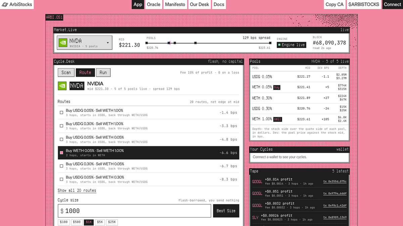This screenshot has width=403, height=226.
Task: Click the ARBI.OS1 window label
Action: [x=54, y=17]
